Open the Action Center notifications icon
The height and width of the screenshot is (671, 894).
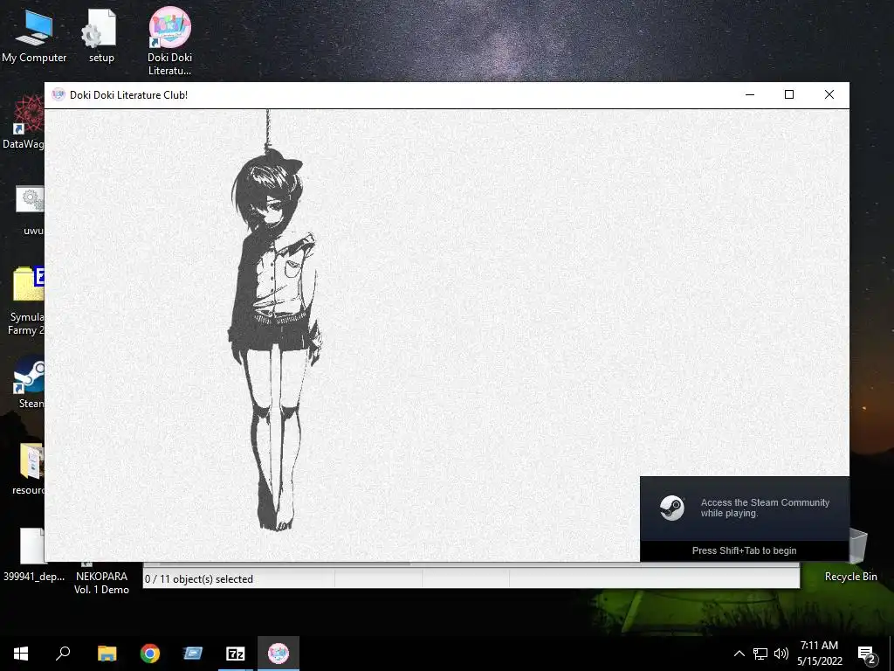click(867, 654)
